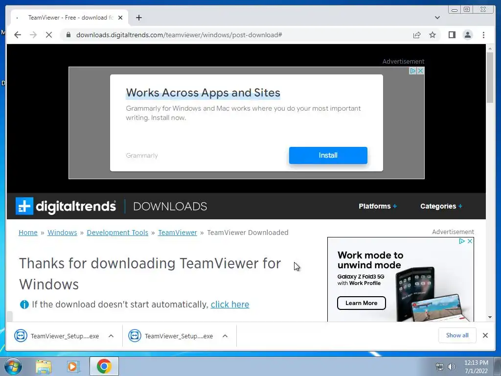Click Learn More in Galaxy ad
Image resolution: width=501 pixels, height=376 pixels.
[362, 303]
